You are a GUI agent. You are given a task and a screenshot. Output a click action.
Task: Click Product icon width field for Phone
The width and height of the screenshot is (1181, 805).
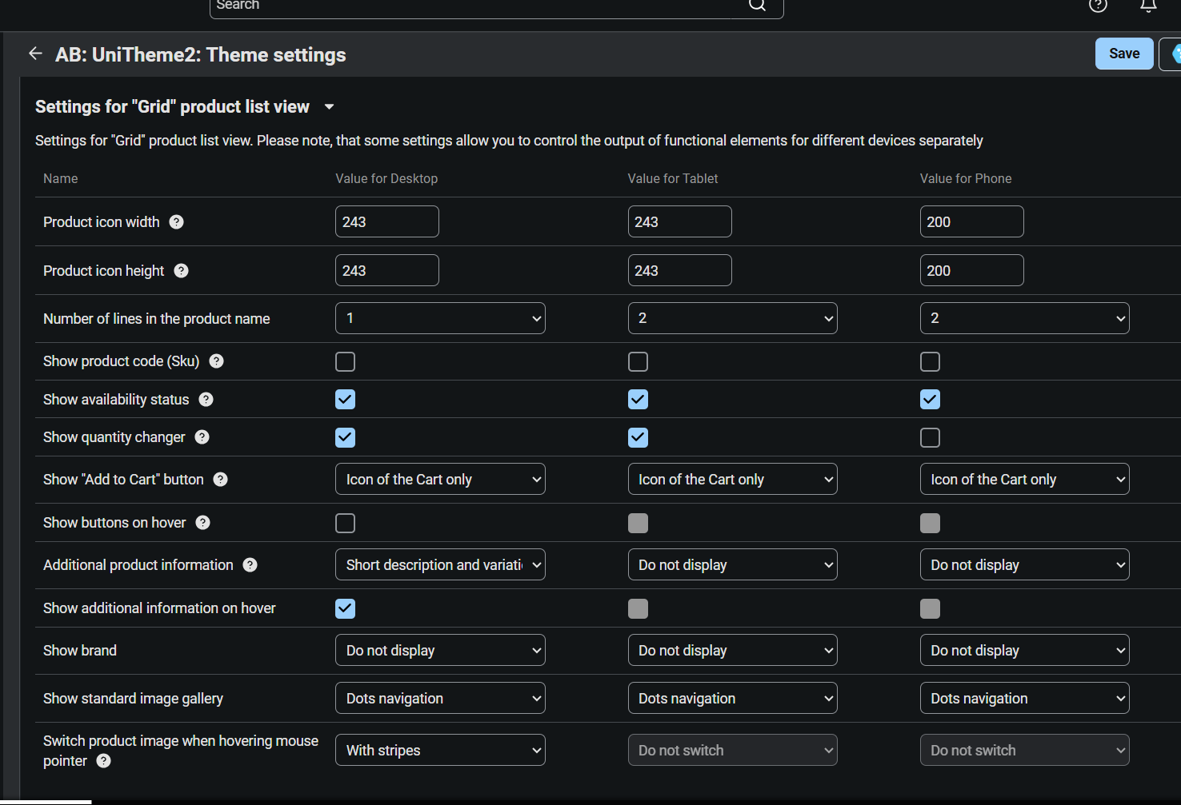click(x=971, y=222)
